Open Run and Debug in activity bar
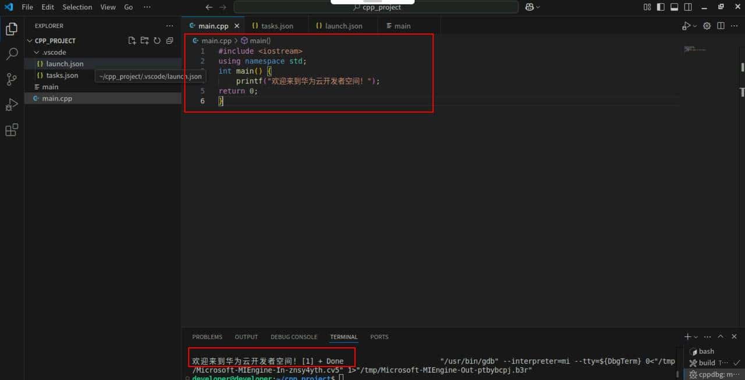The image size is (745, 380). (x=12, y=105)
